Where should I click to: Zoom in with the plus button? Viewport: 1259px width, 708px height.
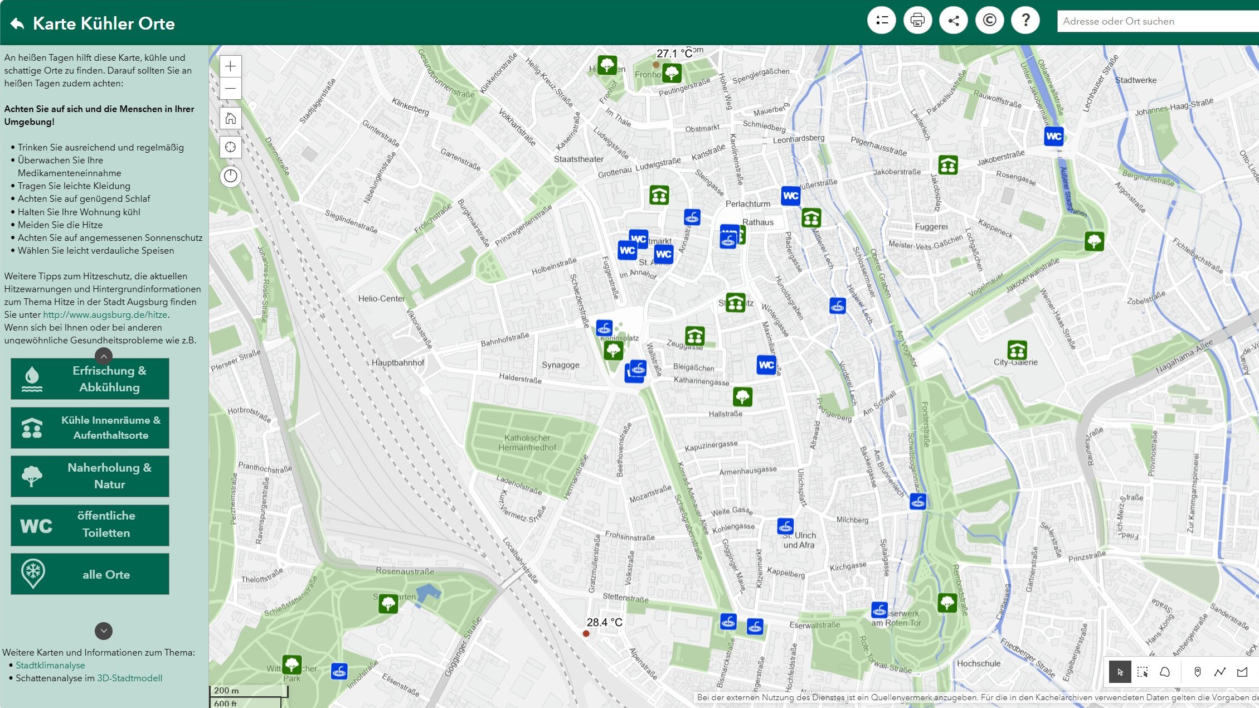[231, 66]
